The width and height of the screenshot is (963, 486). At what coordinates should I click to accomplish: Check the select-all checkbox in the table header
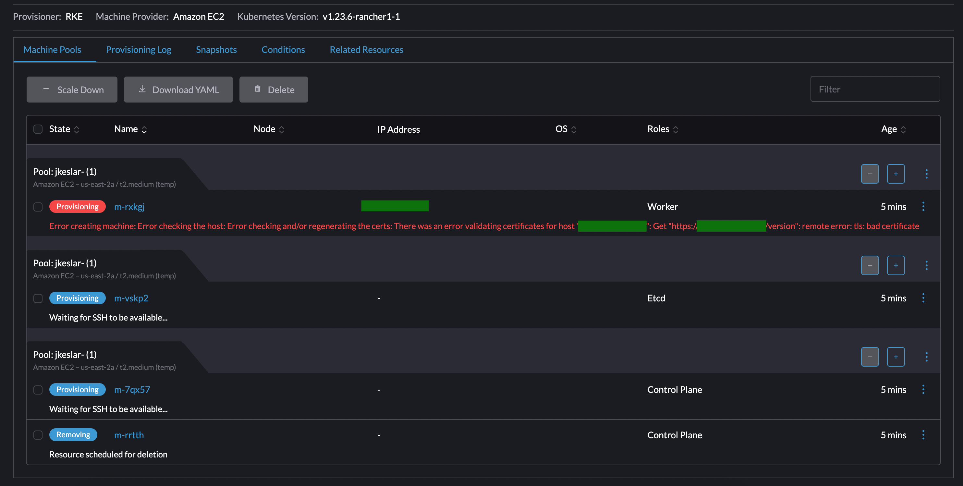[38, 129]
